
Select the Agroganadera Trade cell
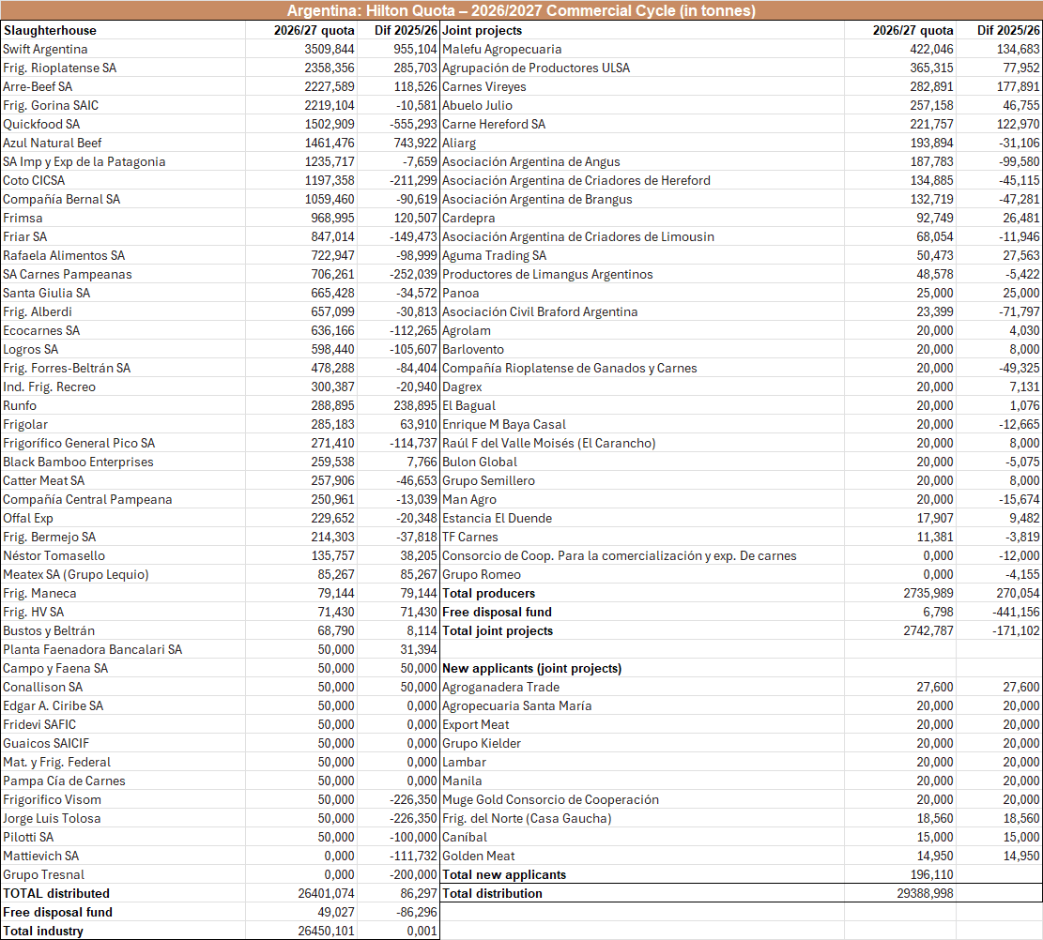pos(642,687)
